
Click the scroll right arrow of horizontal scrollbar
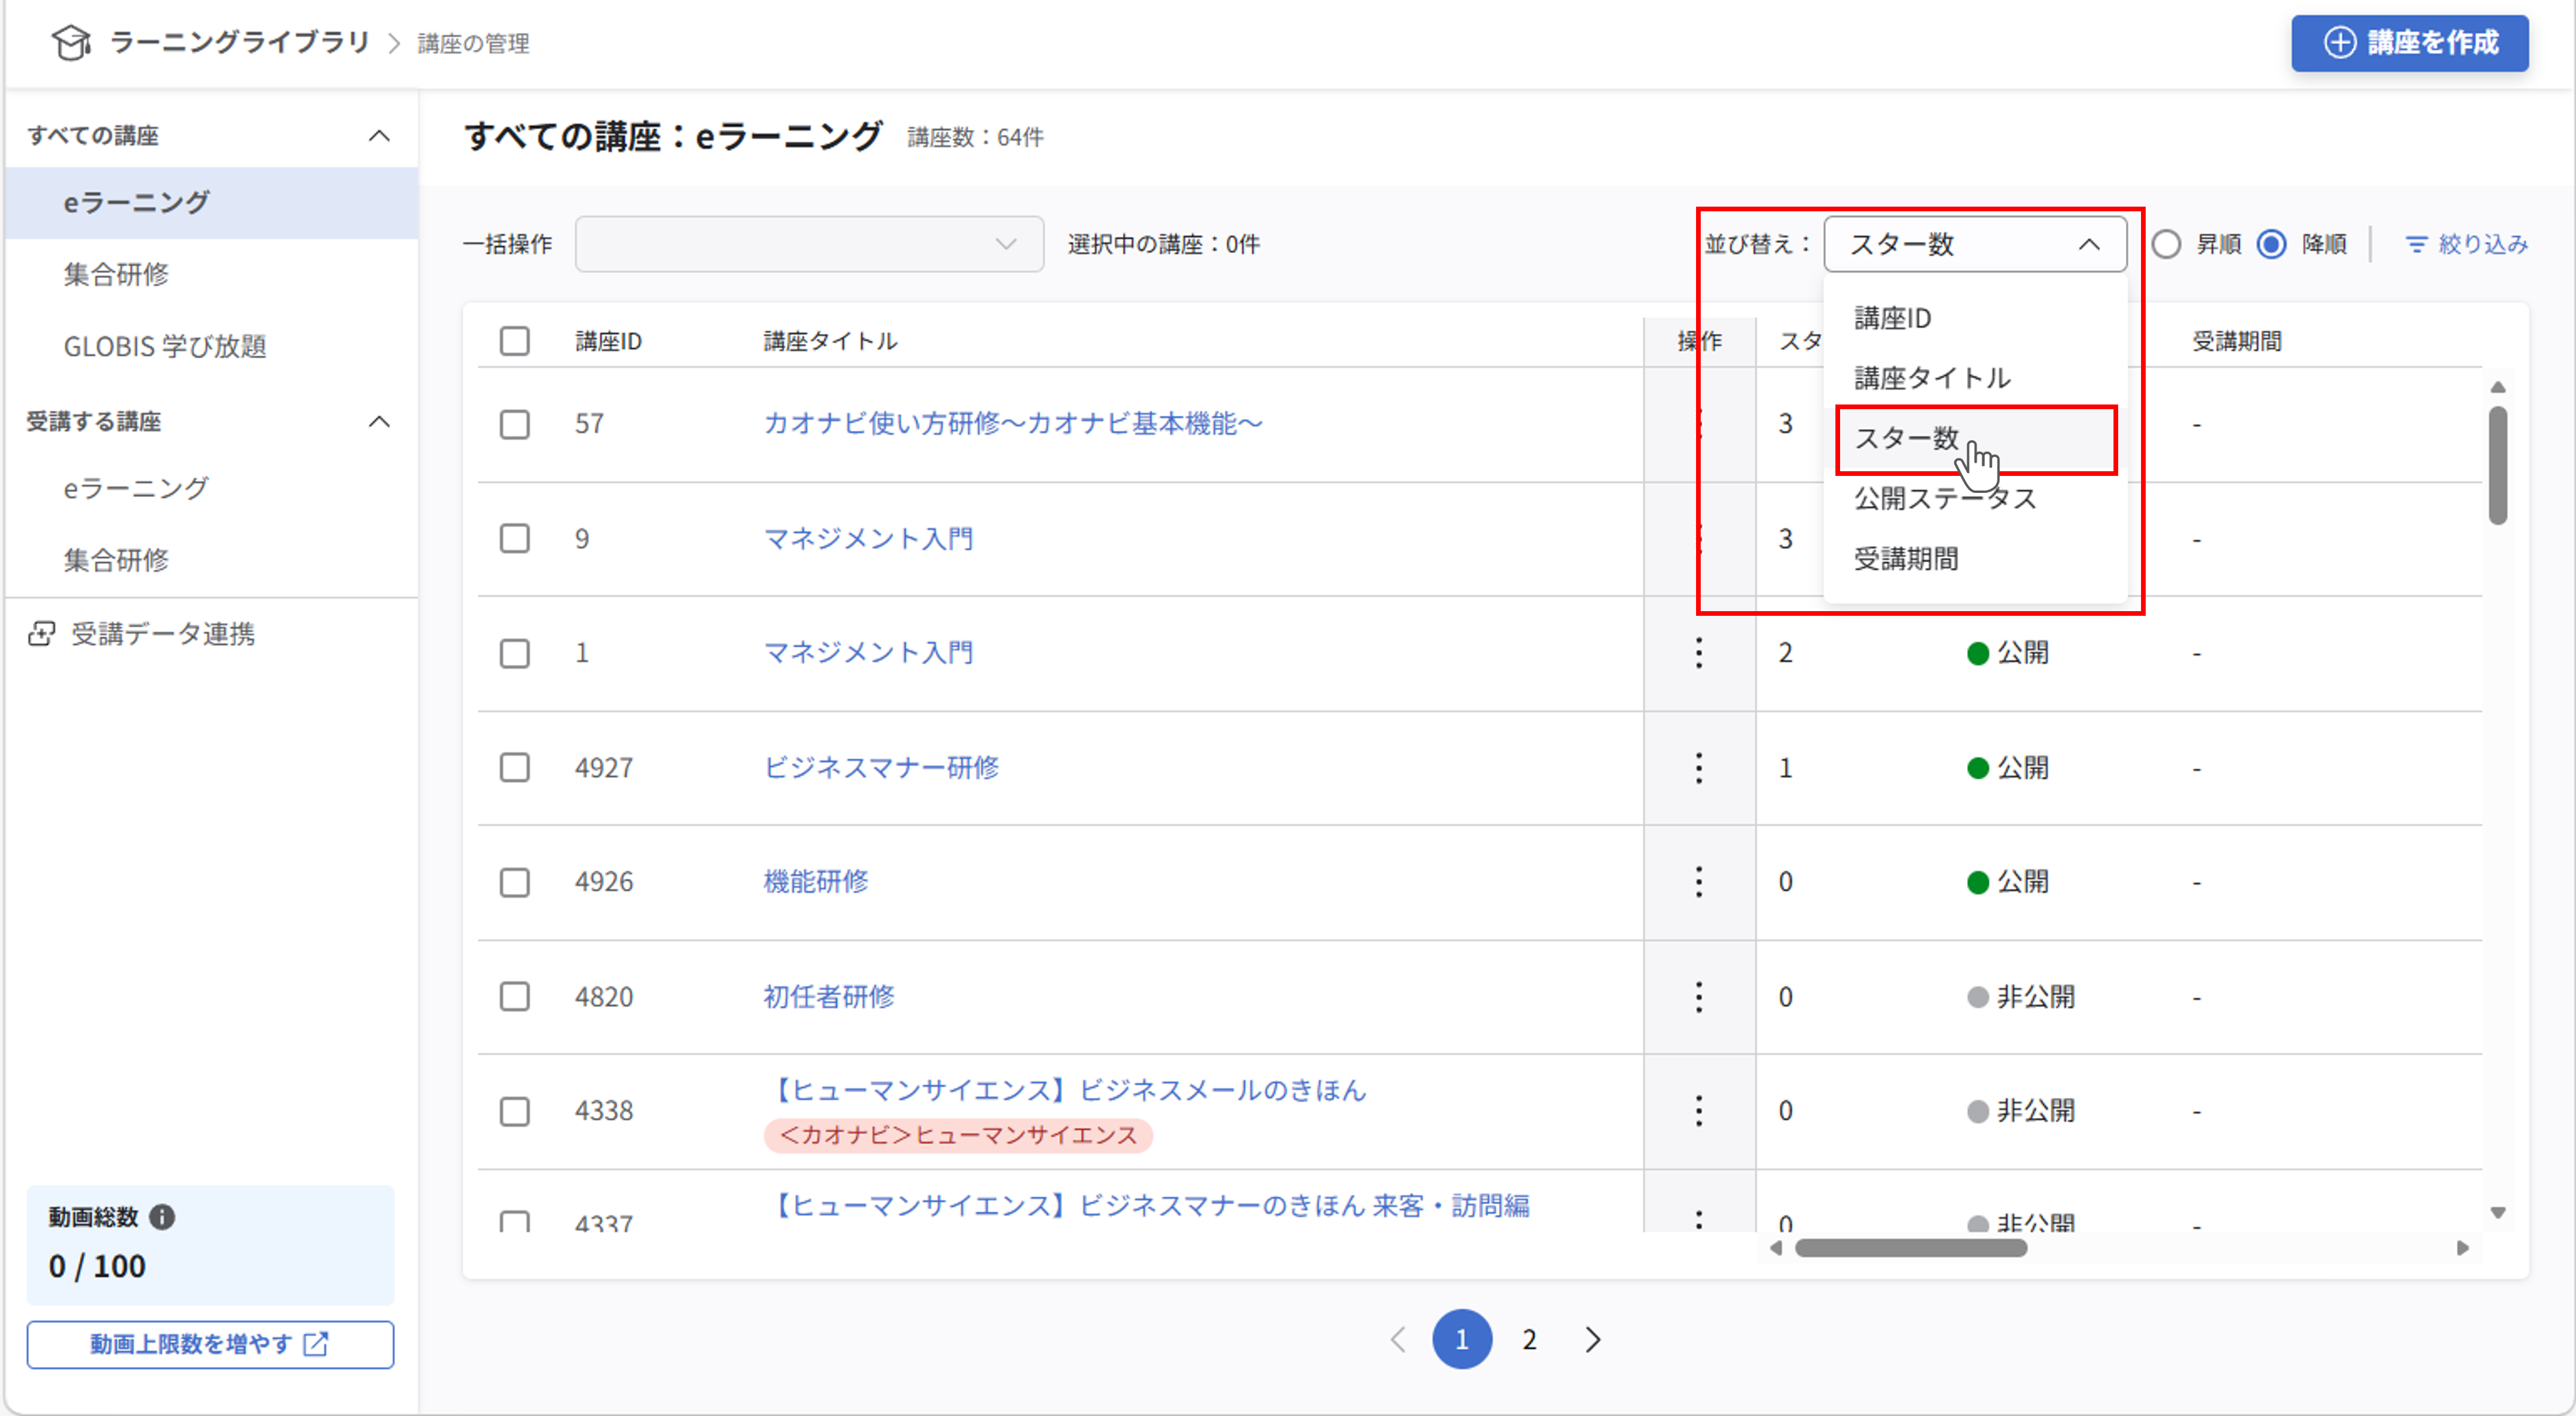[x=2463, y=1248]
